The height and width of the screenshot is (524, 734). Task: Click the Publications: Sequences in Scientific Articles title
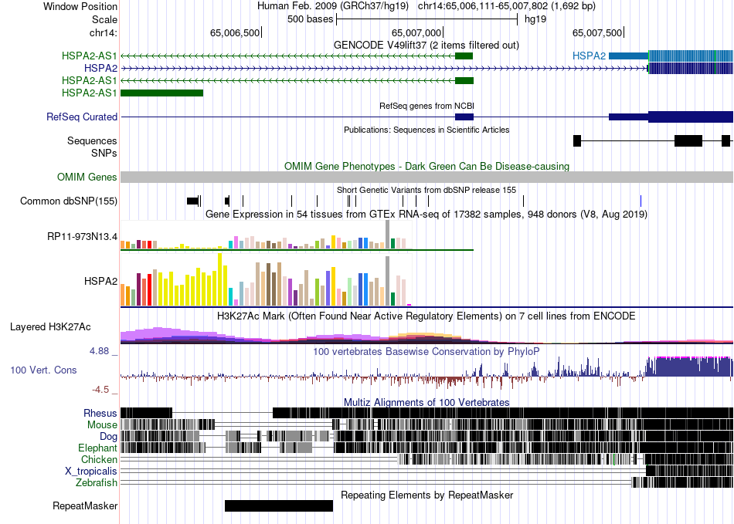pyautogui.click(x=426, y=130)
